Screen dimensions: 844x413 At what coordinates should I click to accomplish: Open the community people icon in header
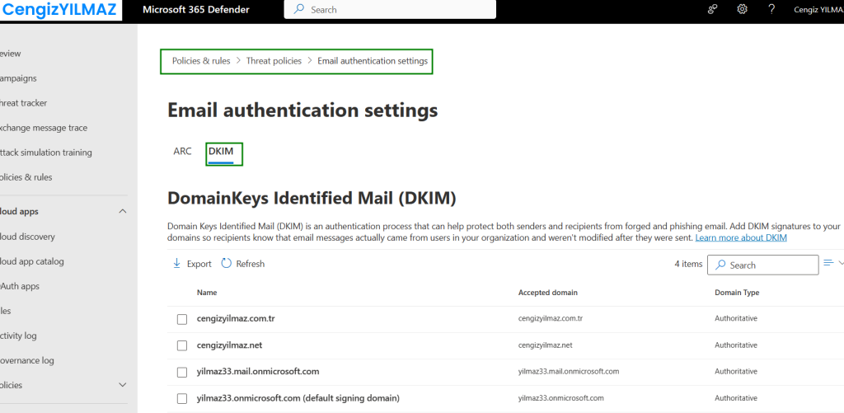[x=713, y=9]
